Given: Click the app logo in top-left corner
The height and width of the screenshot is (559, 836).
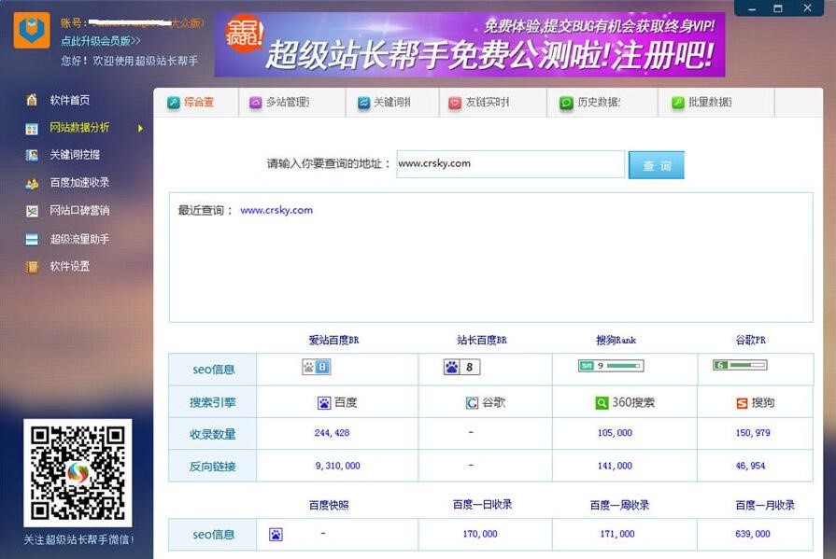Looking at the screenshot, I should [32, 30].
